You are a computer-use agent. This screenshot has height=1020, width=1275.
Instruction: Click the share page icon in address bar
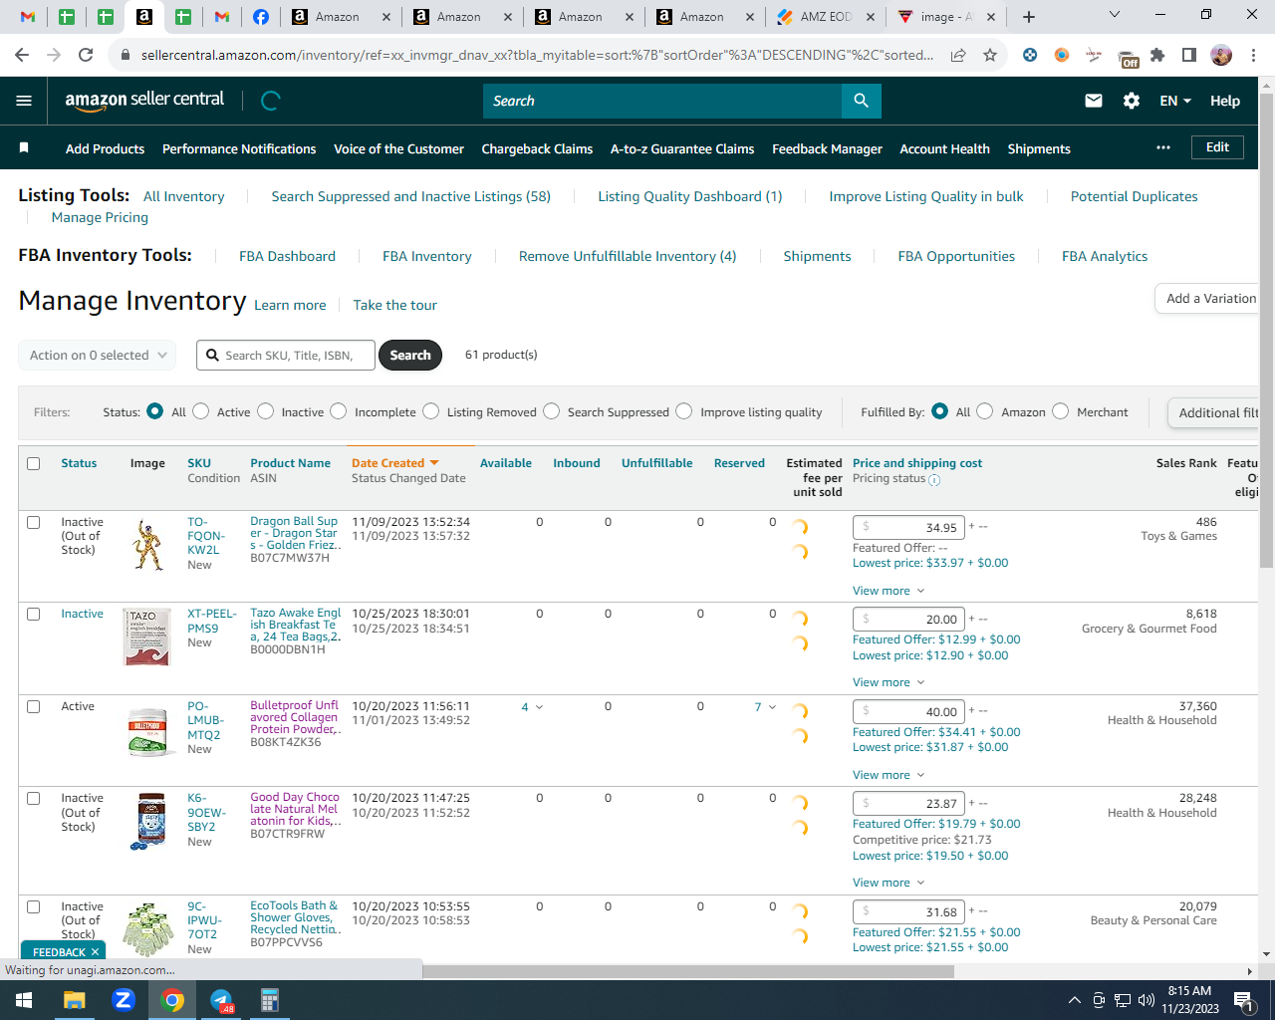(x=958, y=55)
